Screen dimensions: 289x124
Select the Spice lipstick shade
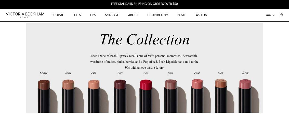tap(68, 96)
